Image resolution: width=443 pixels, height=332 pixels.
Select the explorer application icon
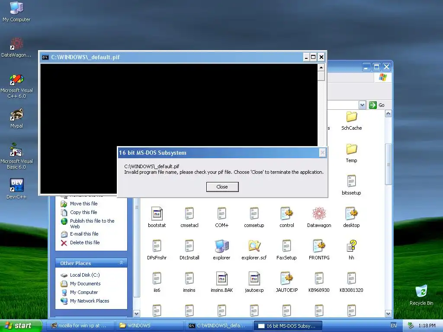point(222,250)
